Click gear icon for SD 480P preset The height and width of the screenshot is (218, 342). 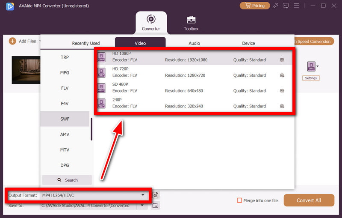tap(282, 91)
